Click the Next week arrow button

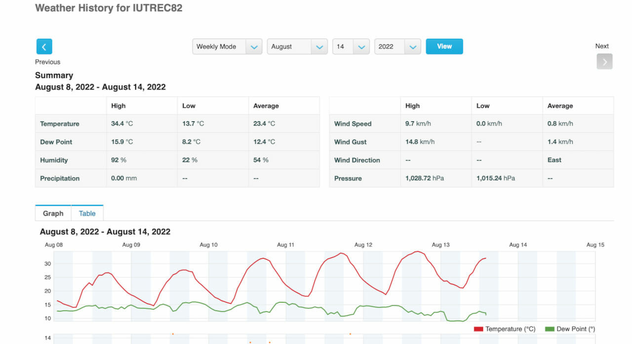(604, 61)
